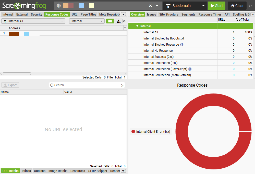Open the Spelling & Grammar tab
255x174 pixels.
tap(241, 15)
